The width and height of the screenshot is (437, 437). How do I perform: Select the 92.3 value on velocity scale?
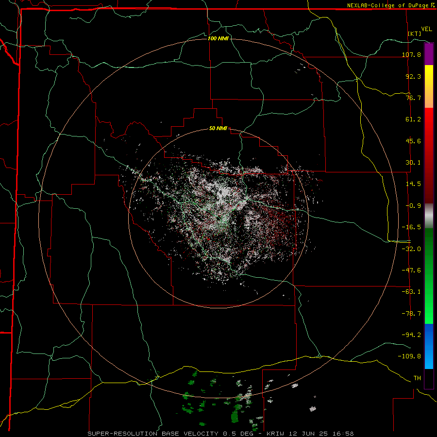(x=413, y=76)
